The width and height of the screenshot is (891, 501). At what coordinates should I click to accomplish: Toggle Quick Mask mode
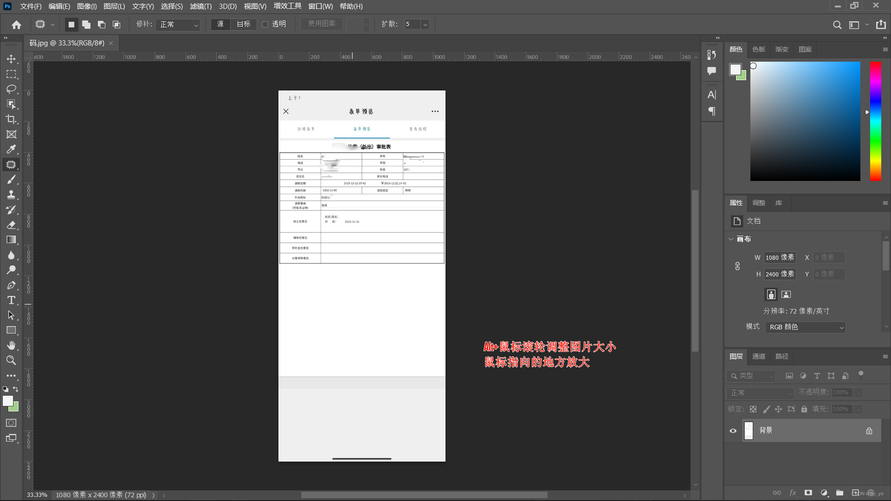(x=11, y=423)
